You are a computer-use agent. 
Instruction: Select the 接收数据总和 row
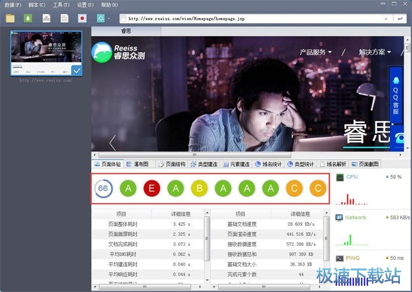pos(267,254)
